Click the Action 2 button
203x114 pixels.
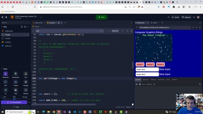pos(150,65)
